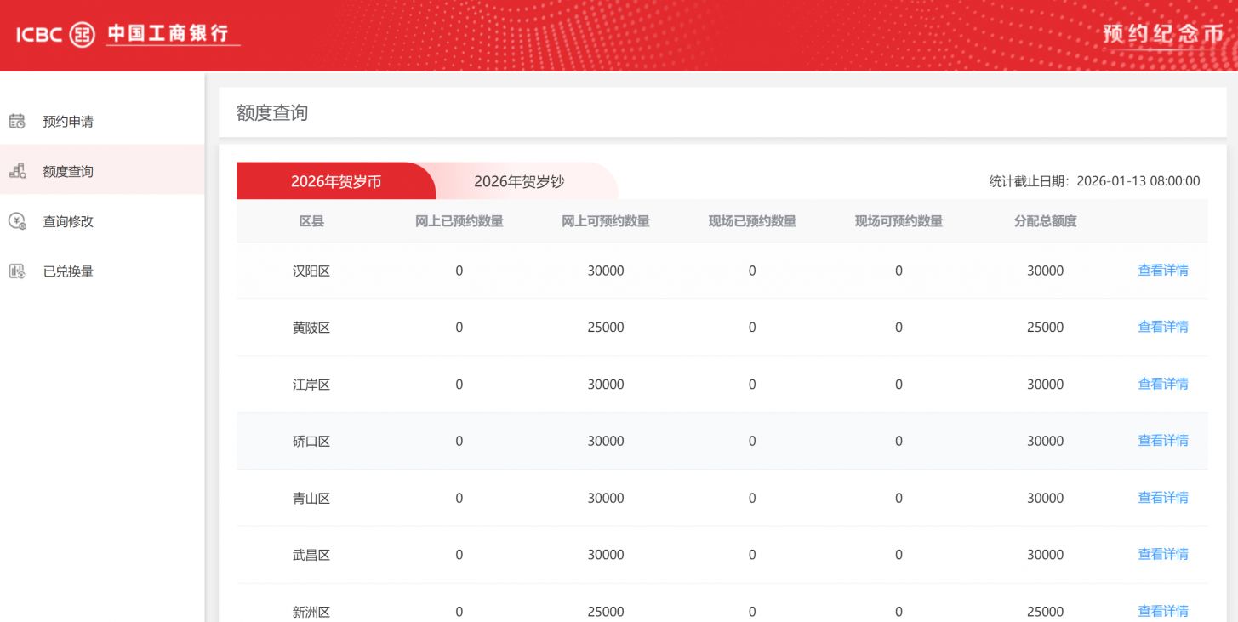Click the 区县 column header
The width and height of the screenshot is (1238, 622).
tap(311, 221)
